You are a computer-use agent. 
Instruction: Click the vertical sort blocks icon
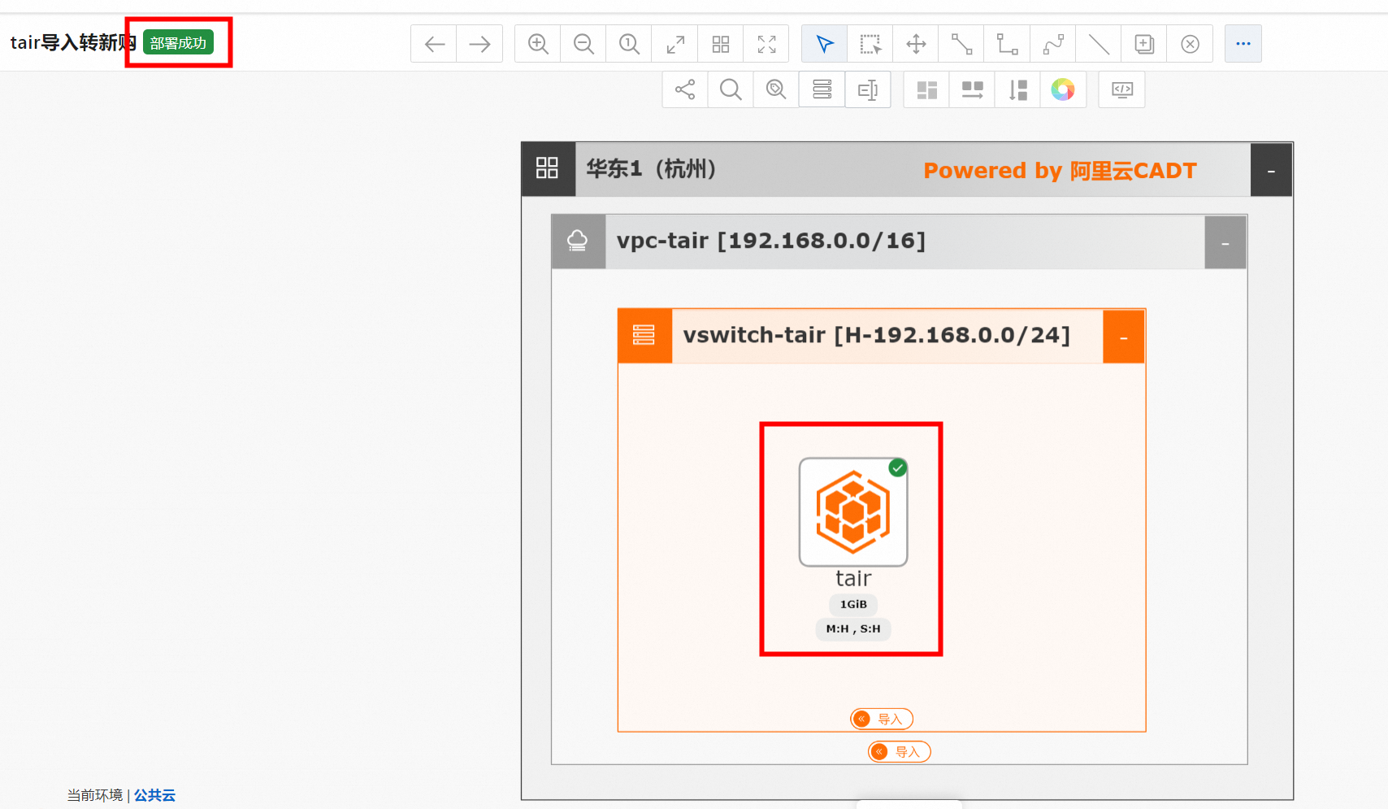click(1017, 89)
